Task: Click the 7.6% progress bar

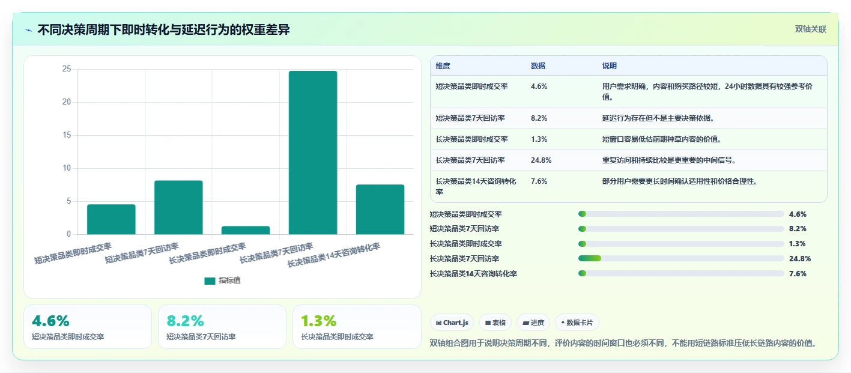Action: pyautogui.click(x=681, y=273)
